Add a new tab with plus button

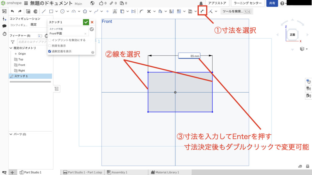point(12,173)
